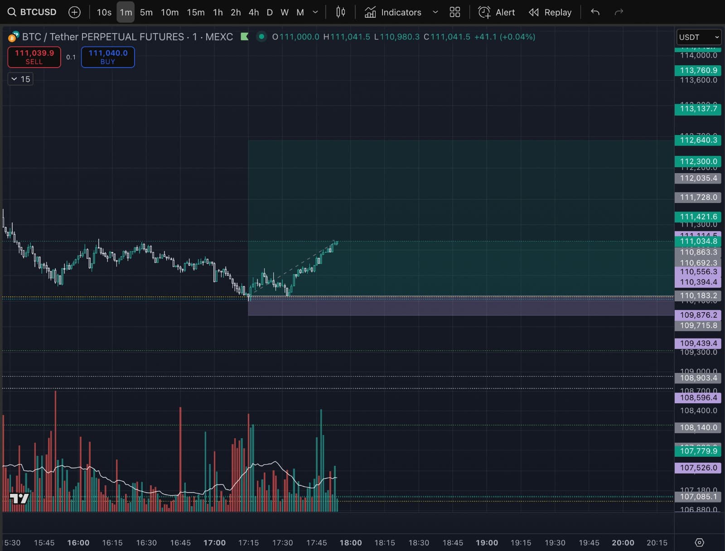Open the Indicators panel
725x551 pixels.
pos(393,12)
